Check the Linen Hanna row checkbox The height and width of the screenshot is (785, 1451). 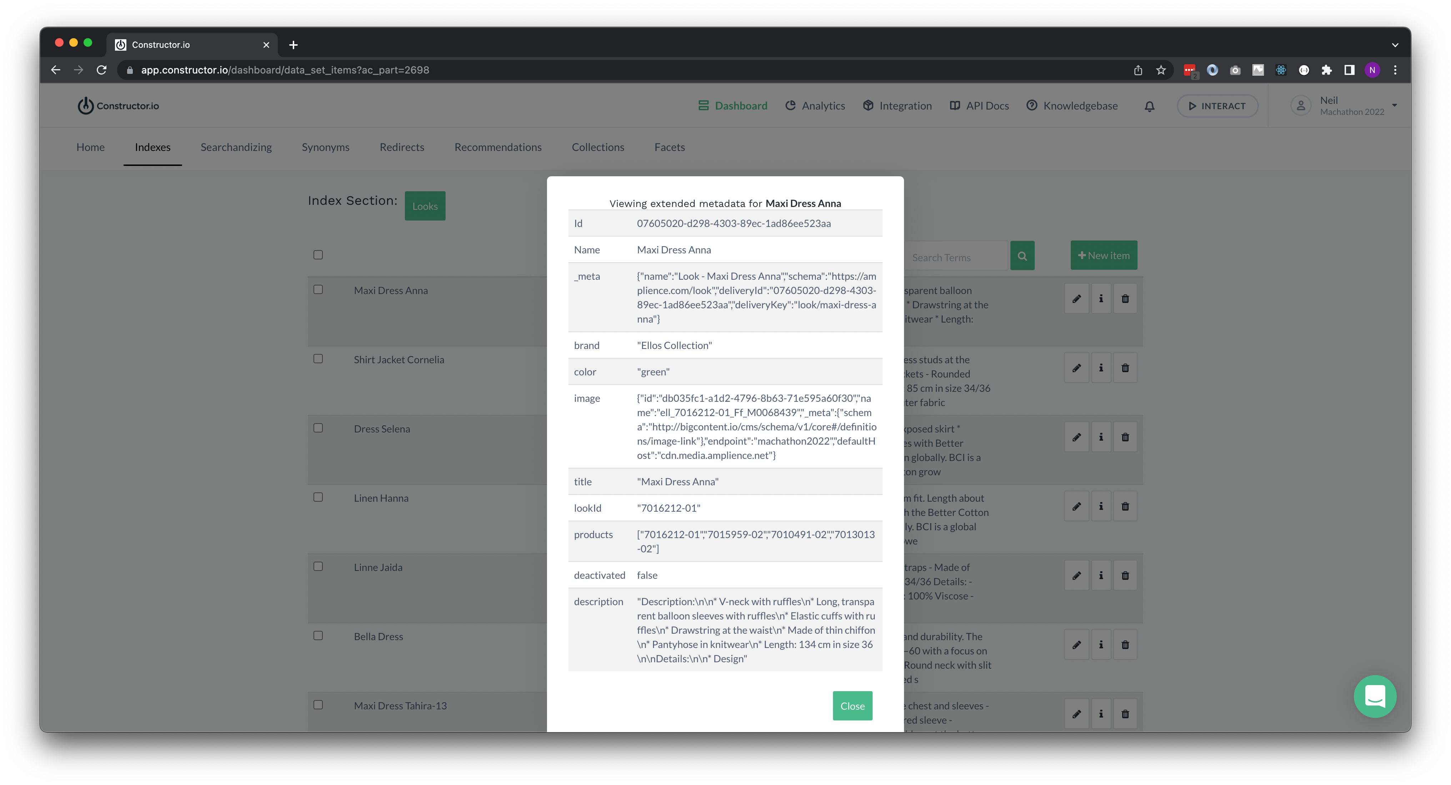[x=318, y=497]
